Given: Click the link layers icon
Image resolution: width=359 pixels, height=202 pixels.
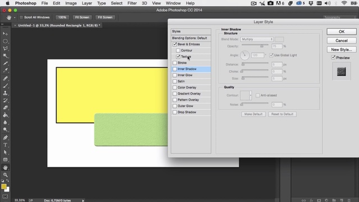Looking at the screenshot, I should (x=303, y=200).
